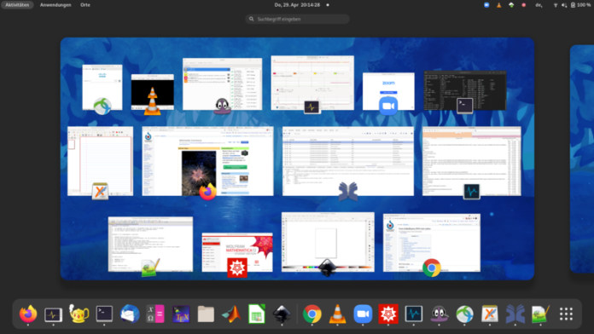The image size is (594, 334).
Task: Open the 'de' keyboard layout menu
Action: click(539, 5)
